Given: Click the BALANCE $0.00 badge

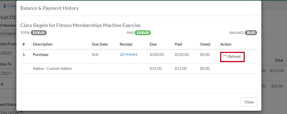Looking at the screenshot, I should point(251,33).
